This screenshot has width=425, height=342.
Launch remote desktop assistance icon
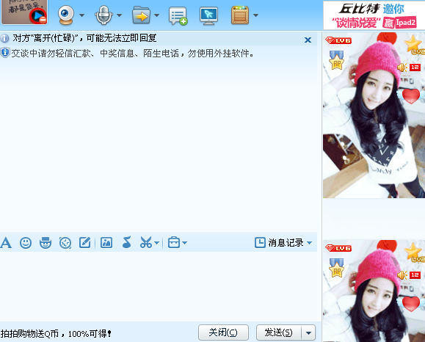point(208,15)
